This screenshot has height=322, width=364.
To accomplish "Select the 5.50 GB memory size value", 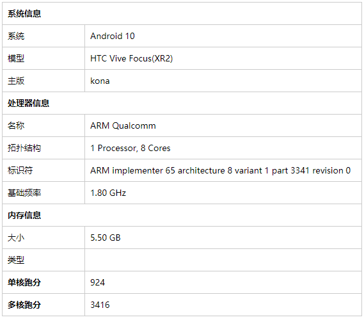I will pos(106,237).
